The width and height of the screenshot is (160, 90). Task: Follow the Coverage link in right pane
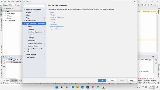click(x=53, y=22)
